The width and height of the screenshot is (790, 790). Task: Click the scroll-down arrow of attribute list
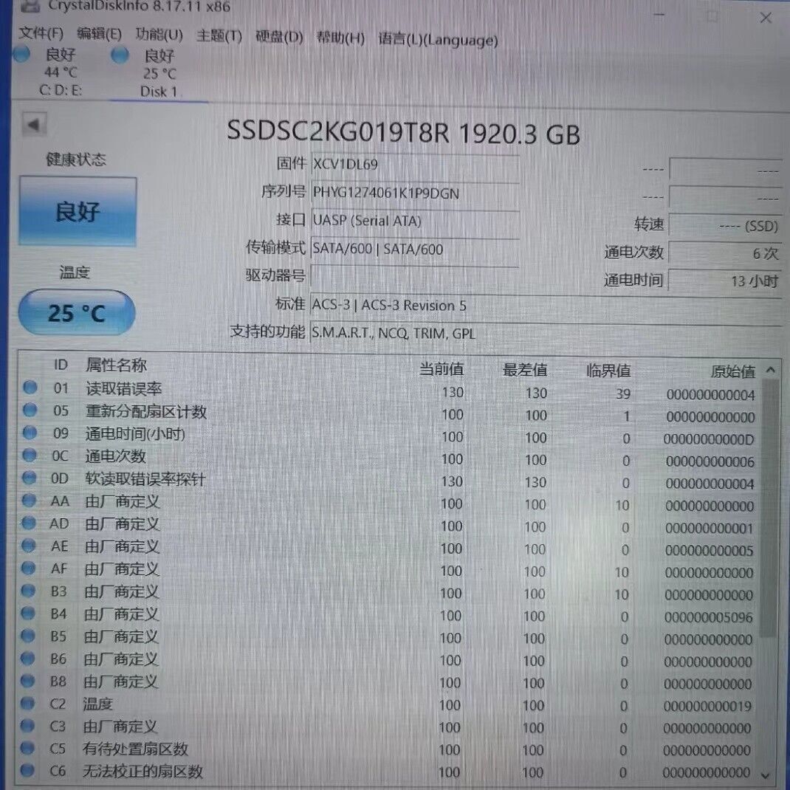point(767,775)
